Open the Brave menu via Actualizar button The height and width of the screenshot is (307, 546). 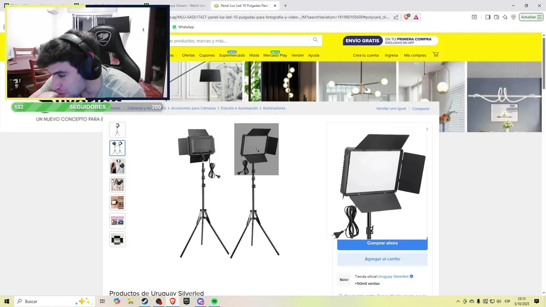point(531,17)
